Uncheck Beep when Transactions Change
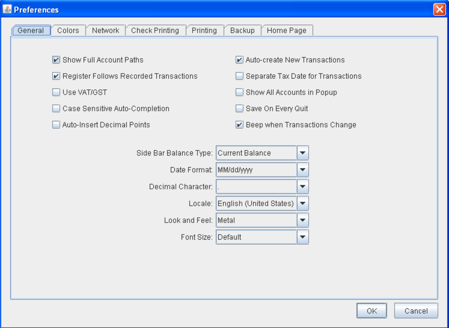 coord(239,125)
